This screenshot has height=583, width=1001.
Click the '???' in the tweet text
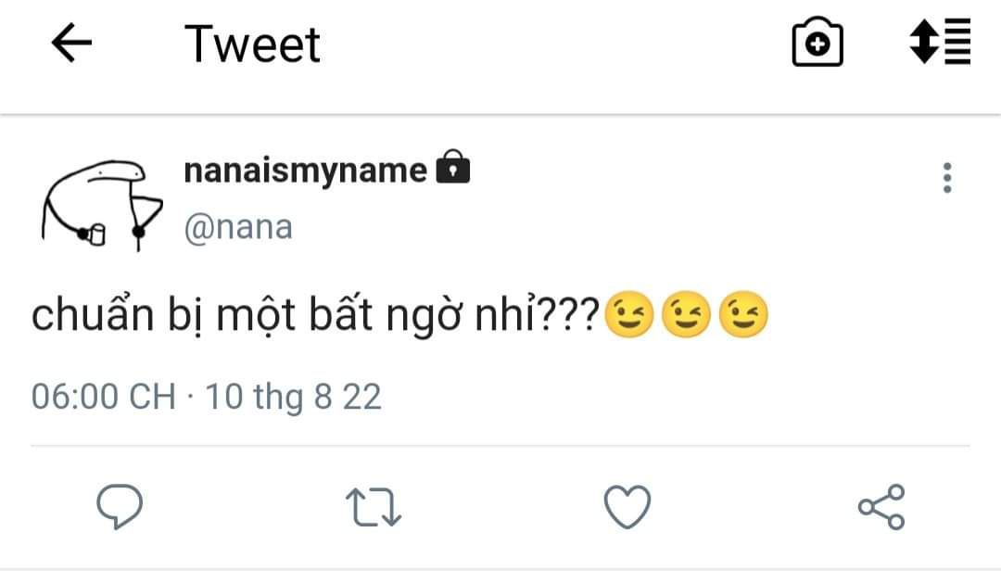point(568,315)
